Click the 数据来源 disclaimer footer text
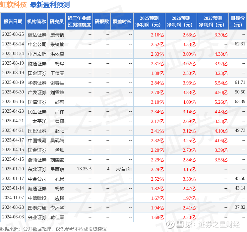The height and width of the screenshot is (232, 247). pyautogui.click(x=53, y=229)
